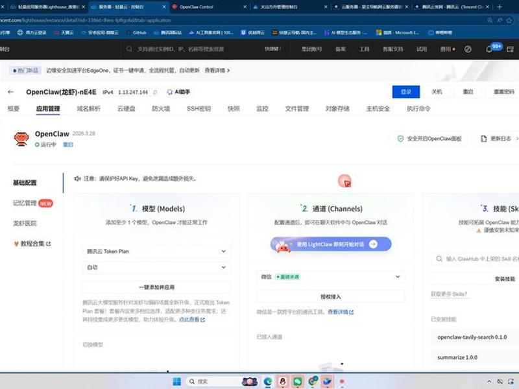Click the search icon in the top console bar
Screen dimensions: 519x389
coord(129,49)
